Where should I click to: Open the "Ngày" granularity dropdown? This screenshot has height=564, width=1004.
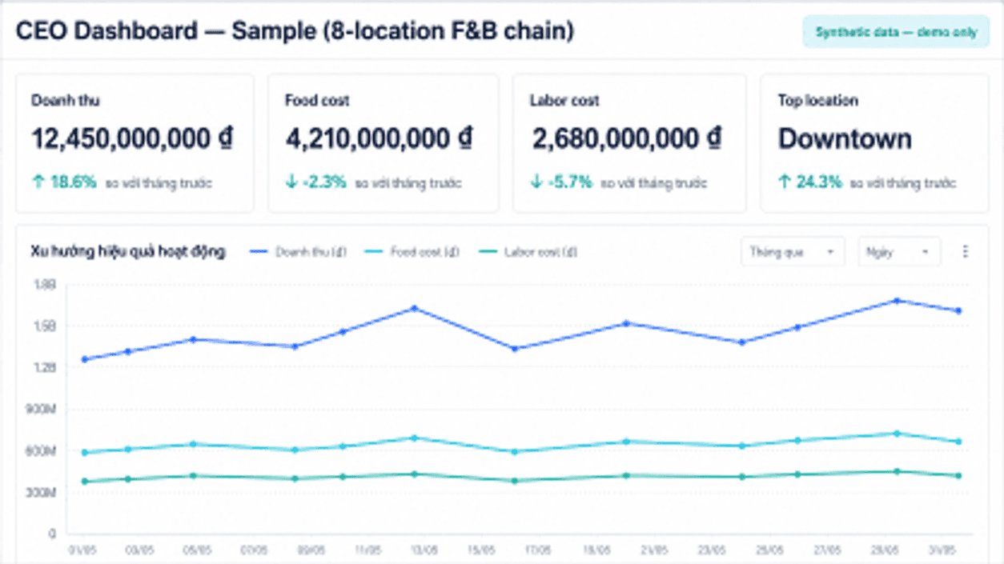coord(899,252)
